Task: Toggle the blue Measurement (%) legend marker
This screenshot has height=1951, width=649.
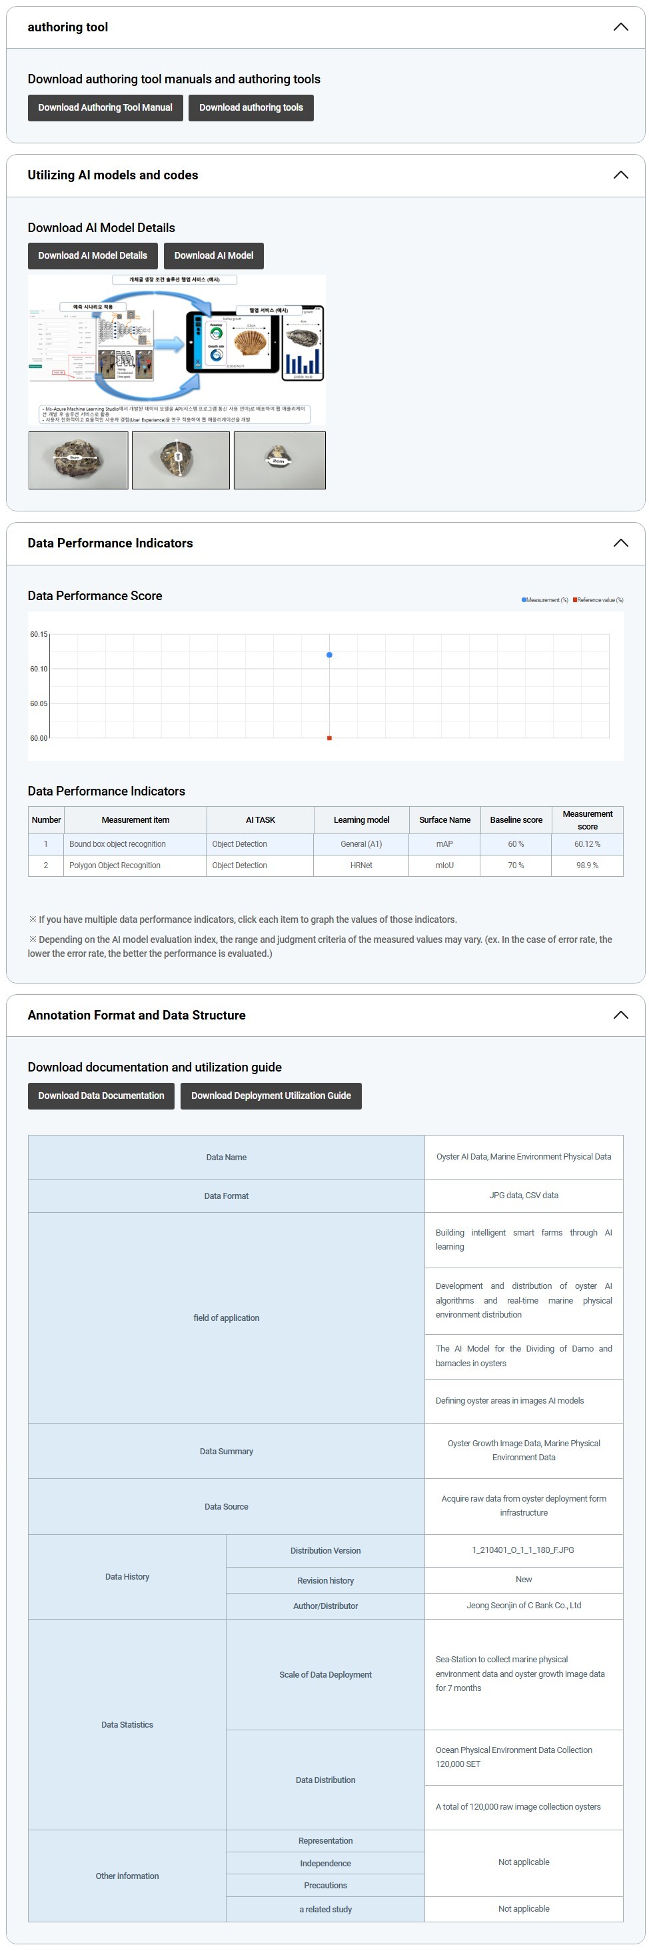Action: 523,600
